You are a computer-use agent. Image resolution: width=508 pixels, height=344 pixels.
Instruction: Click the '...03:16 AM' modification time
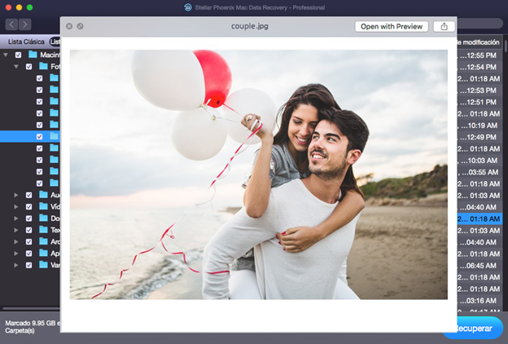click(x=478, y=301)
